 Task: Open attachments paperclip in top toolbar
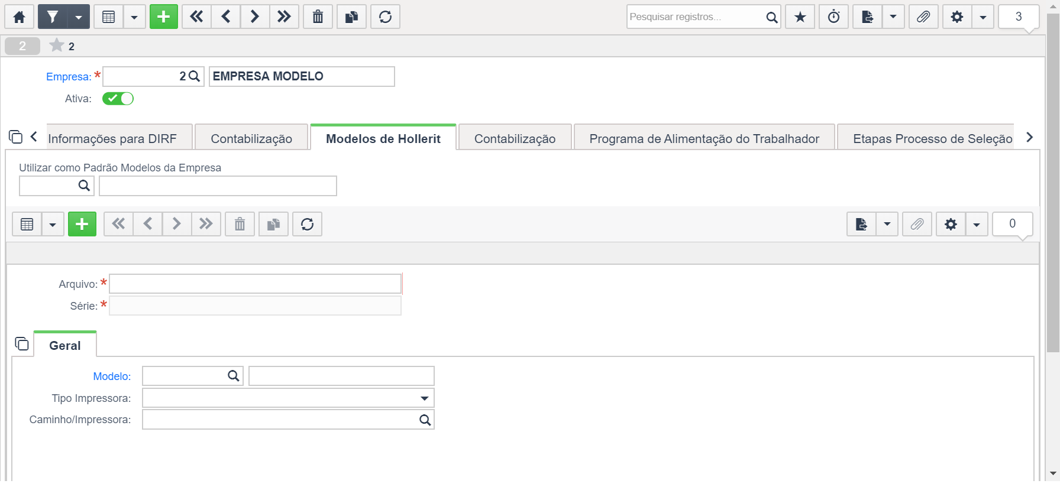pyautogui.click(x=923, y=17)
